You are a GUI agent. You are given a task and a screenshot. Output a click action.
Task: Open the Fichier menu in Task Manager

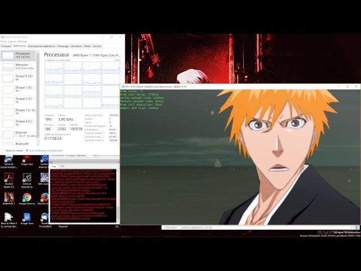click(4, 41)
